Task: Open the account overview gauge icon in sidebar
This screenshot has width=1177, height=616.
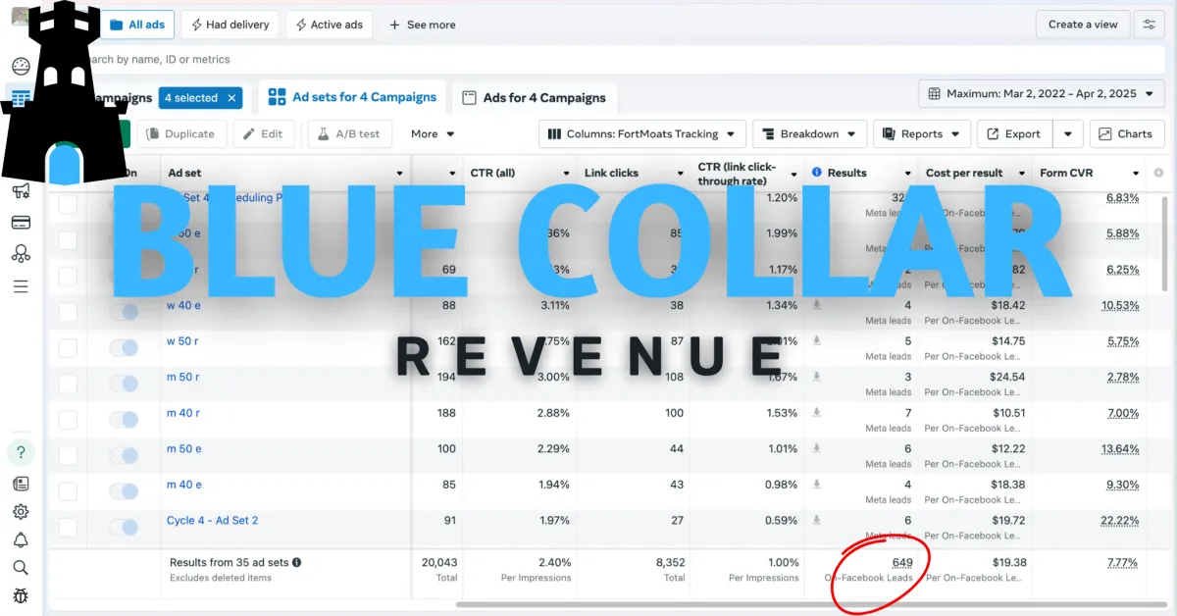Action: [x=21, y=67]
